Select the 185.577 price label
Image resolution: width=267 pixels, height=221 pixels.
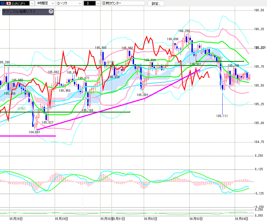point(84,78)
